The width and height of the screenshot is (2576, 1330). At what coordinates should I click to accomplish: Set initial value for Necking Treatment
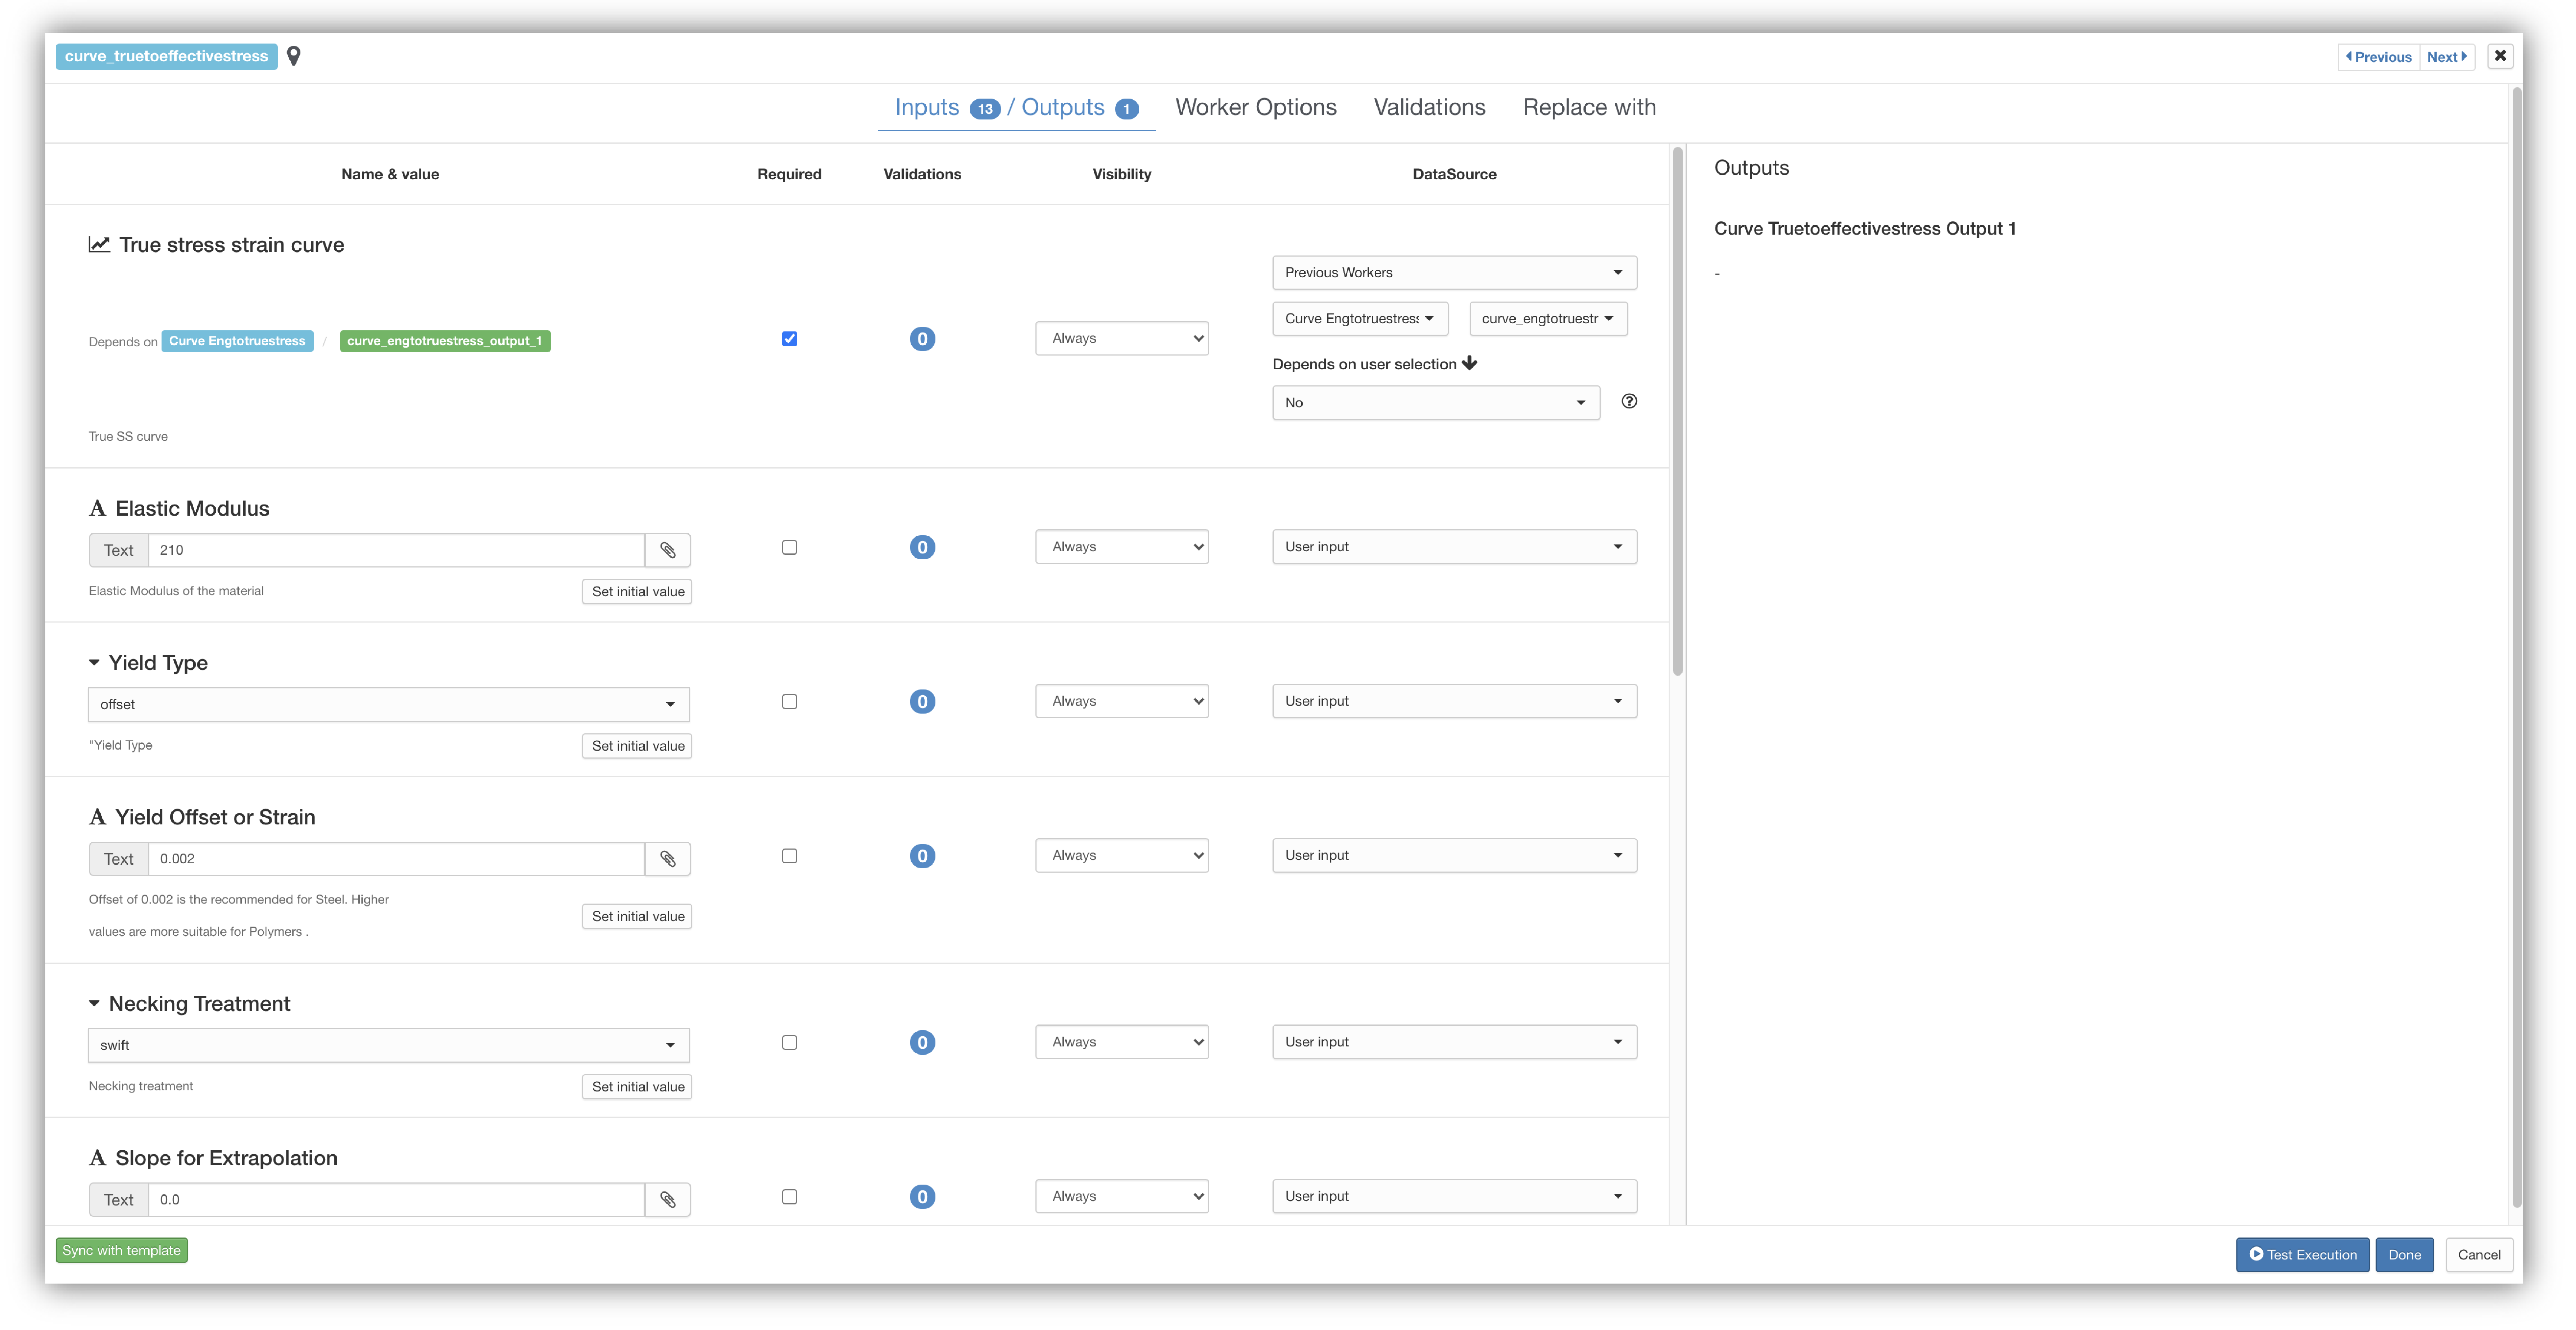(637, 1087)
